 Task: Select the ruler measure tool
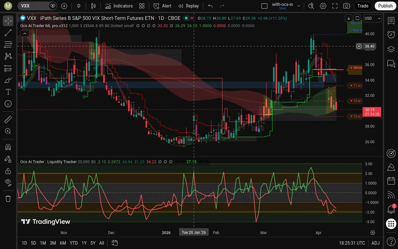click(x=8, y=119)
